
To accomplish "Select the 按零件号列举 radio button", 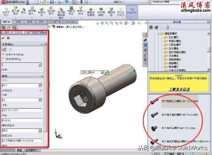I will pos(4,55).
